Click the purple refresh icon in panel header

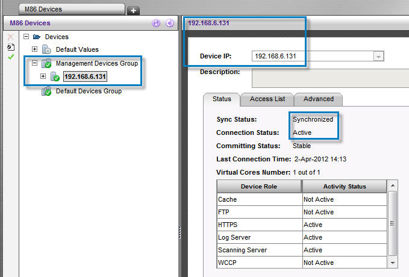156,23
